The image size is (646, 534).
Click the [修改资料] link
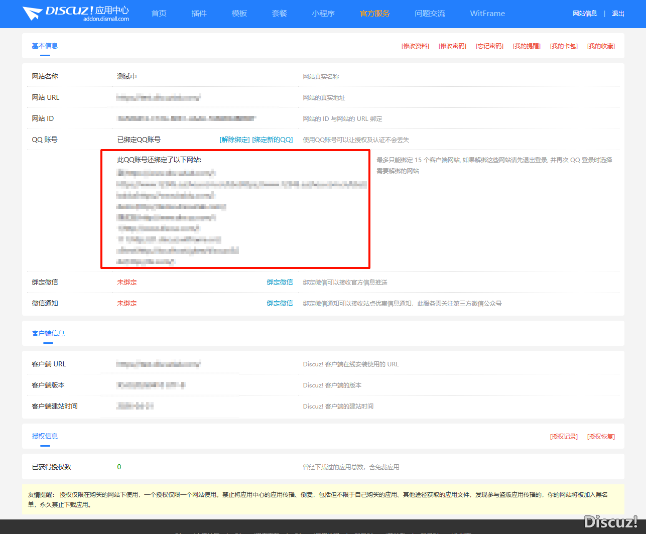coord(415,46)
